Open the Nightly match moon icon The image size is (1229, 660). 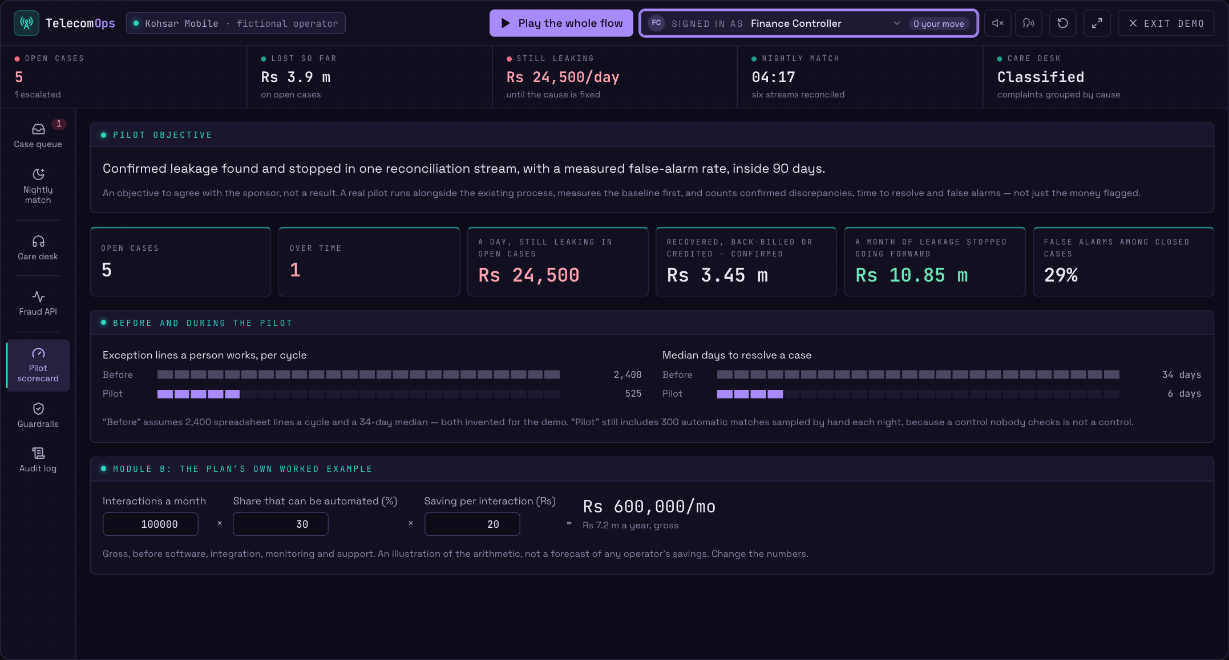coord(38,174)
